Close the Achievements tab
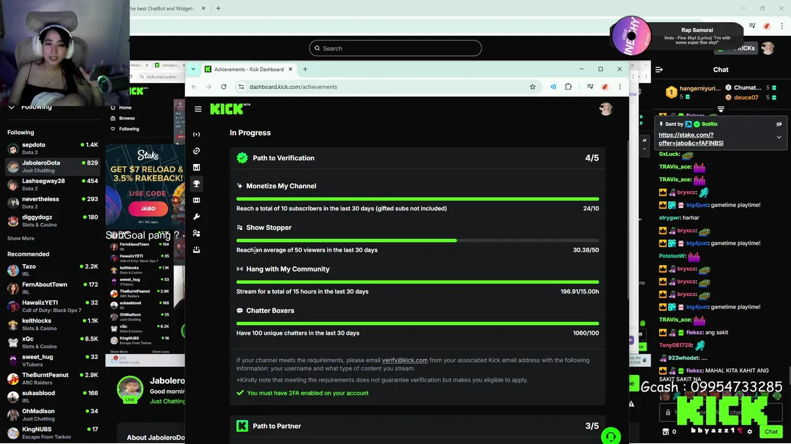Viewport: 791px width, 444px height. pyautogui.click(x=290, y=69)
